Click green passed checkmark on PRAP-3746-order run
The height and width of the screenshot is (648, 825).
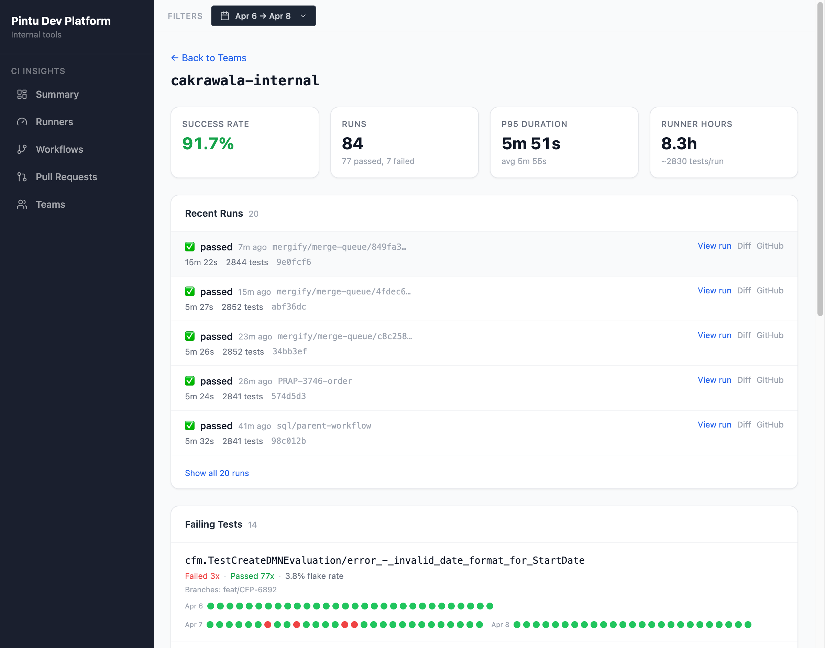click(x=190, y=381)
